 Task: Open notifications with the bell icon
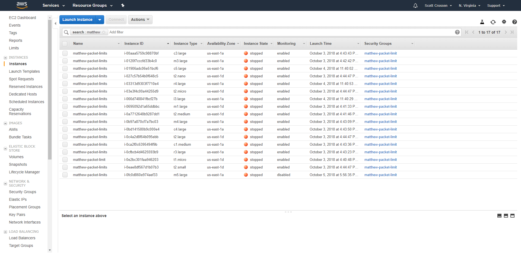pos(415,5)
